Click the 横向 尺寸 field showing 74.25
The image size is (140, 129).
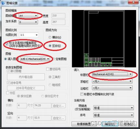42,106
